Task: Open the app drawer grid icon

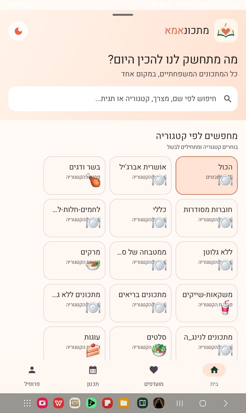Action: pyautogui.click(x=27, y=403)
